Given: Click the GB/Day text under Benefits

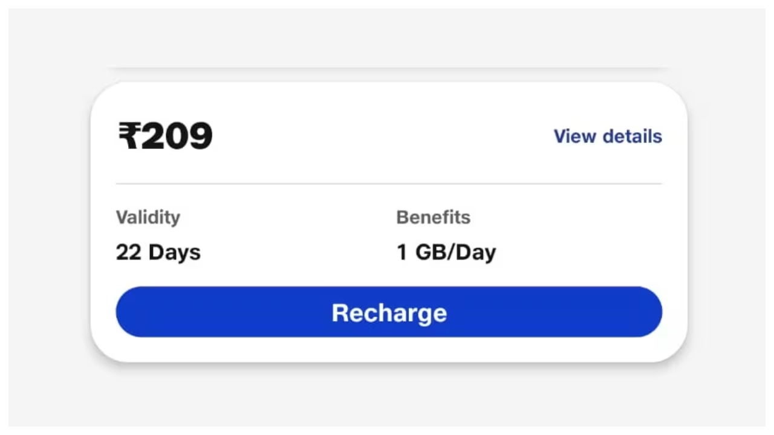Looking at the screenshot, I should coord(455,252).
